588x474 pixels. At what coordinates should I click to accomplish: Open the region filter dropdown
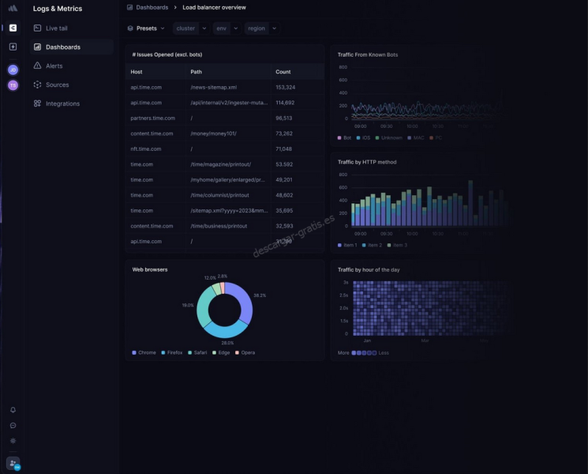coord(261,28)
